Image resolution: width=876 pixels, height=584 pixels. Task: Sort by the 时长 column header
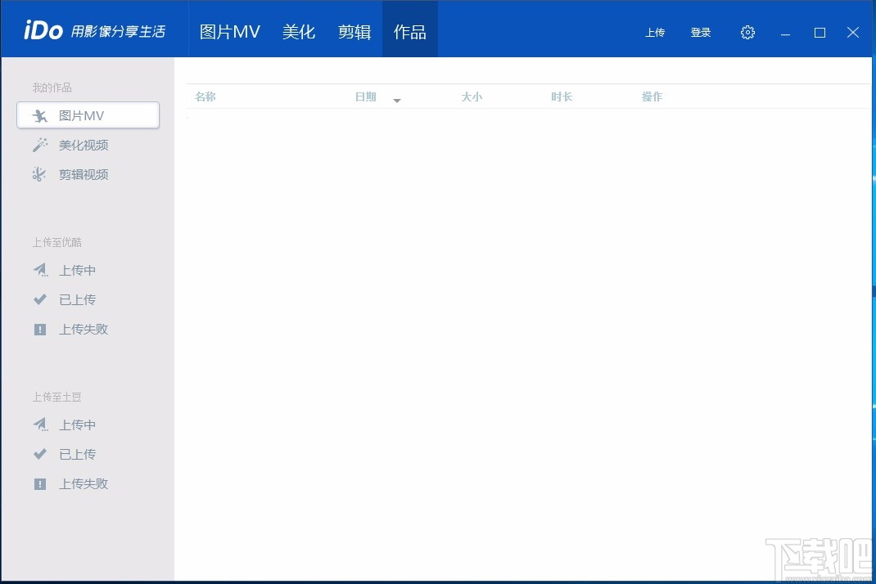coord(562,97)
